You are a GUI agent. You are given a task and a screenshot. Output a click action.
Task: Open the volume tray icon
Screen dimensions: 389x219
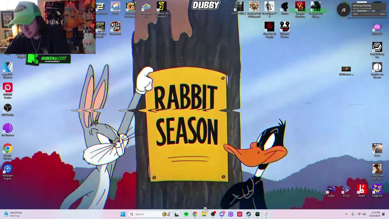pos(364,214)
